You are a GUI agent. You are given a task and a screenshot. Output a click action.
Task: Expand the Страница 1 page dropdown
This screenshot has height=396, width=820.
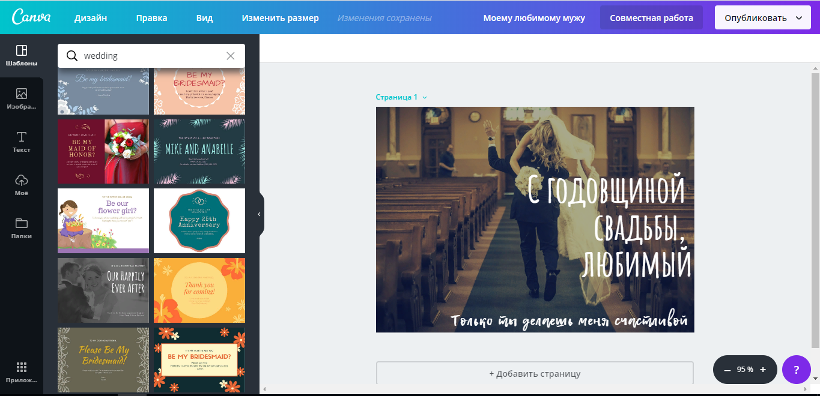[x=425, y=97]
